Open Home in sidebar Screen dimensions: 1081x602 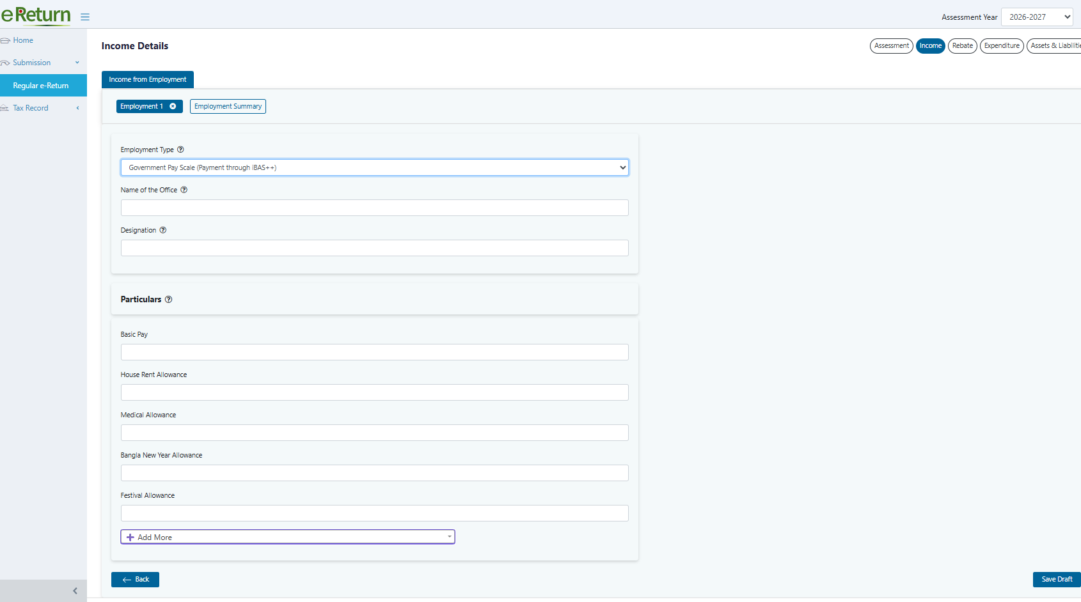pos(23,40)
